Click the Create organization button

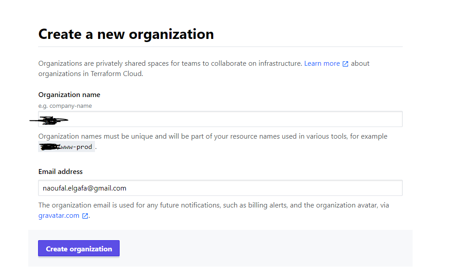(x=78, y=248)
